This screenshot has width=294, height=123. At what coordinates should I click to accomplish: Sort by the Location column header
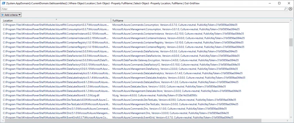click(56, 21)
